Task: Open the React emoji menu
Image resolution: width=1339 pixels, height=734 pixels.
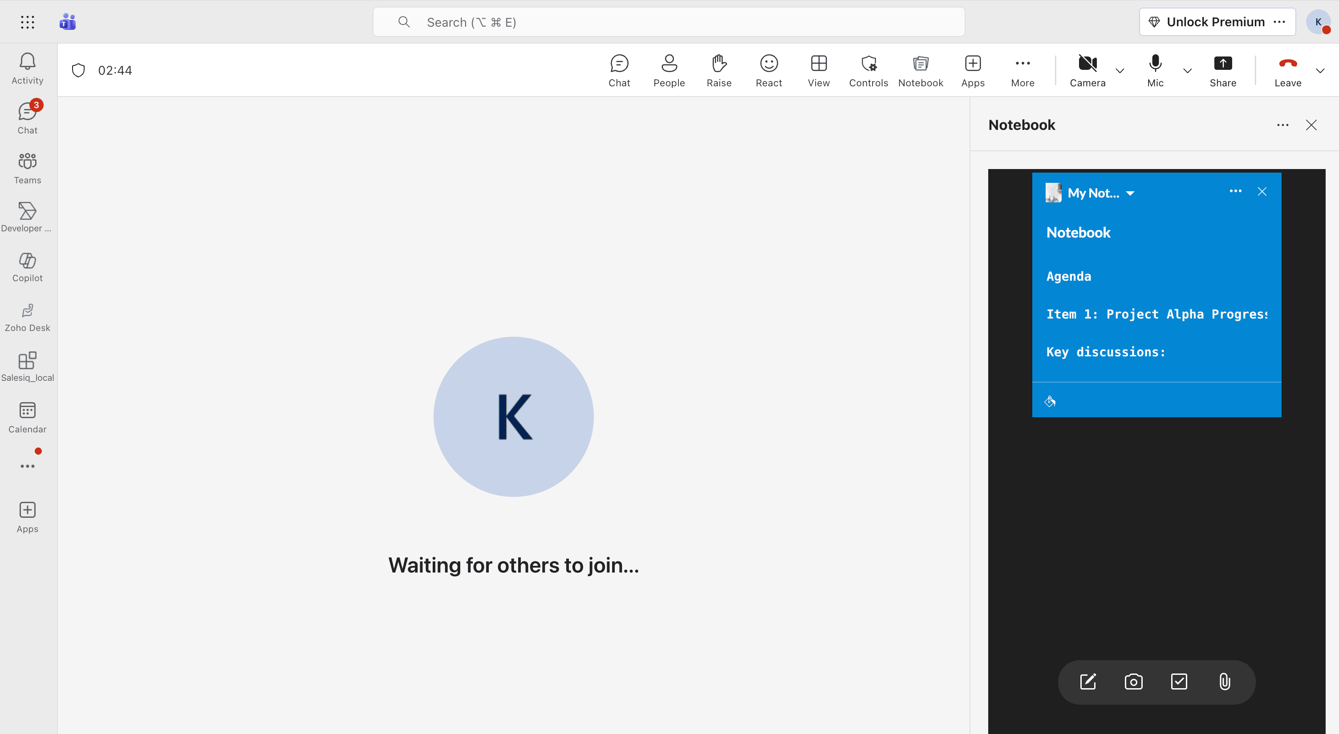Action: (769, 71)
